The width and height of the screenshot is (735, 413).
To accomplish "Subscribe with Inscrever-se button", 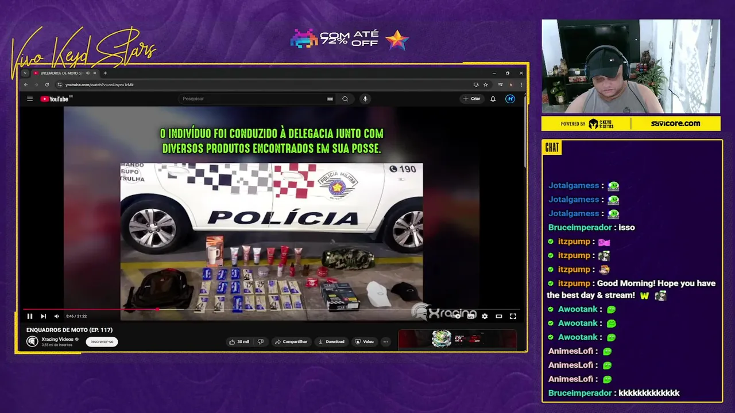I will (x=102, y=342).
